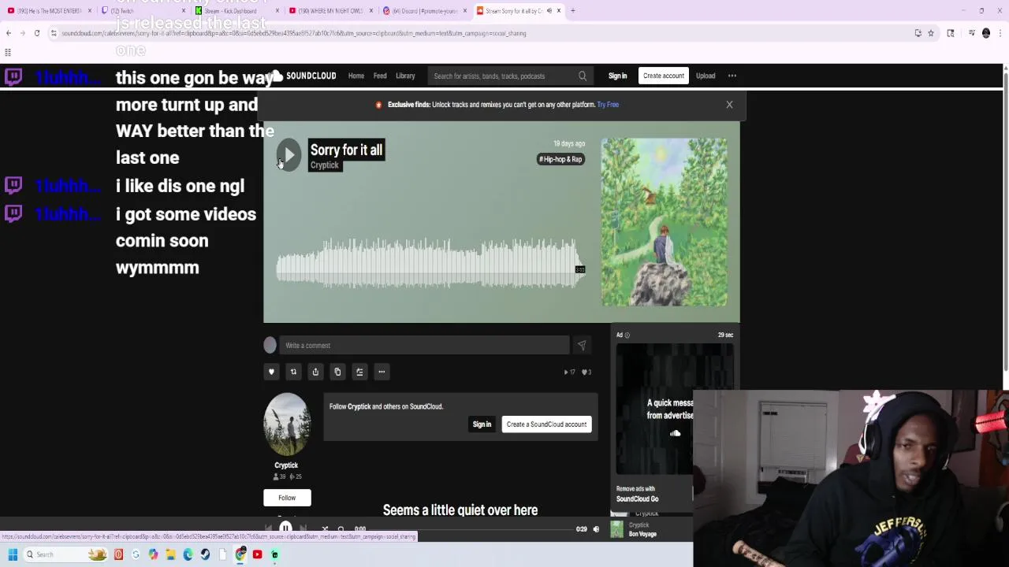Switch to WHERE MY NIGHT OWLS YouTube tab
Image resolution: width=1009 pixels, height=567 pixels.
tap(331, 11)
